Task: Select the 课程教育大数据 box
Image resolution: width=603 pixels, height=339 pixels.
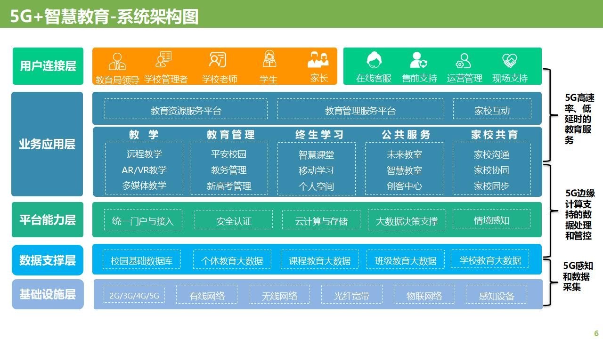Action: pos(320,260)
